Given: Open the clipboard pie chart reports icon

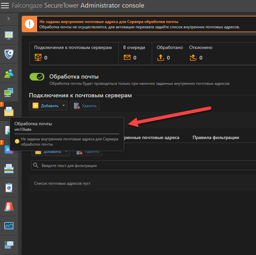Looking at the screenshot, I should click(9, 188).
